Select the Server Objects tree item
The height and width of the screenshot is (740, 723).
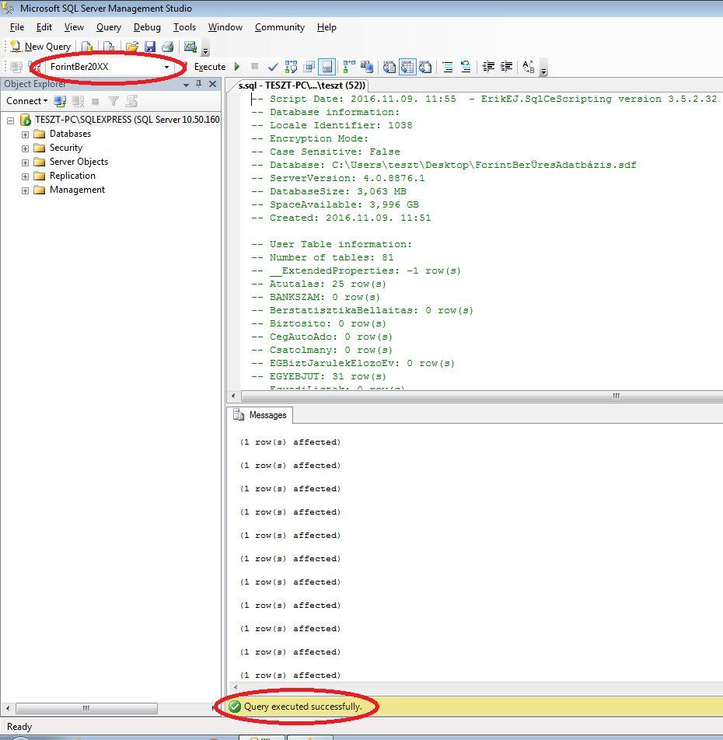[x=79, y=162]
